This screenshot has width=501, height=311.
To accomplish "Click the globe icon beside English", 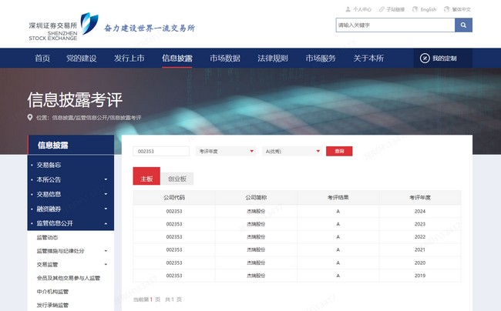I will tap(415, 9).
